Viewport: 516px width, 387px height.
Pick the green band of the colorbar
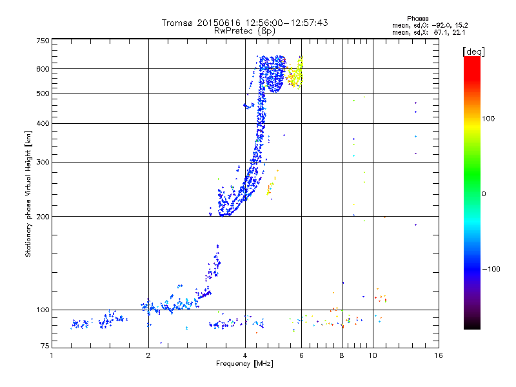point(471,187)
